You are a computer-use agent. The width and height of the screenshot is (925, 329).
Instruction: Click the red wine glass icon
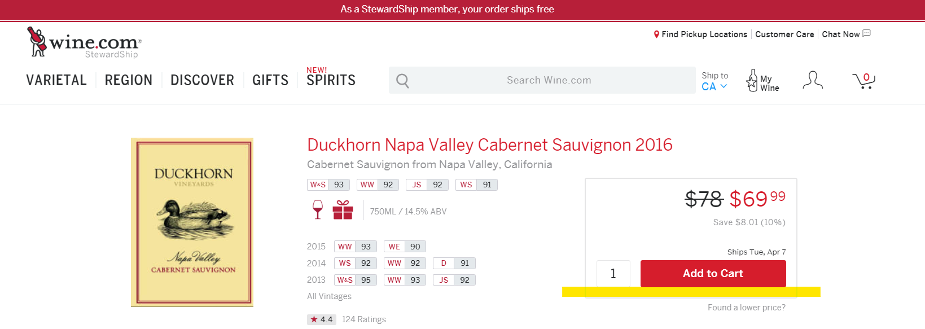click(x=318, y=209)
